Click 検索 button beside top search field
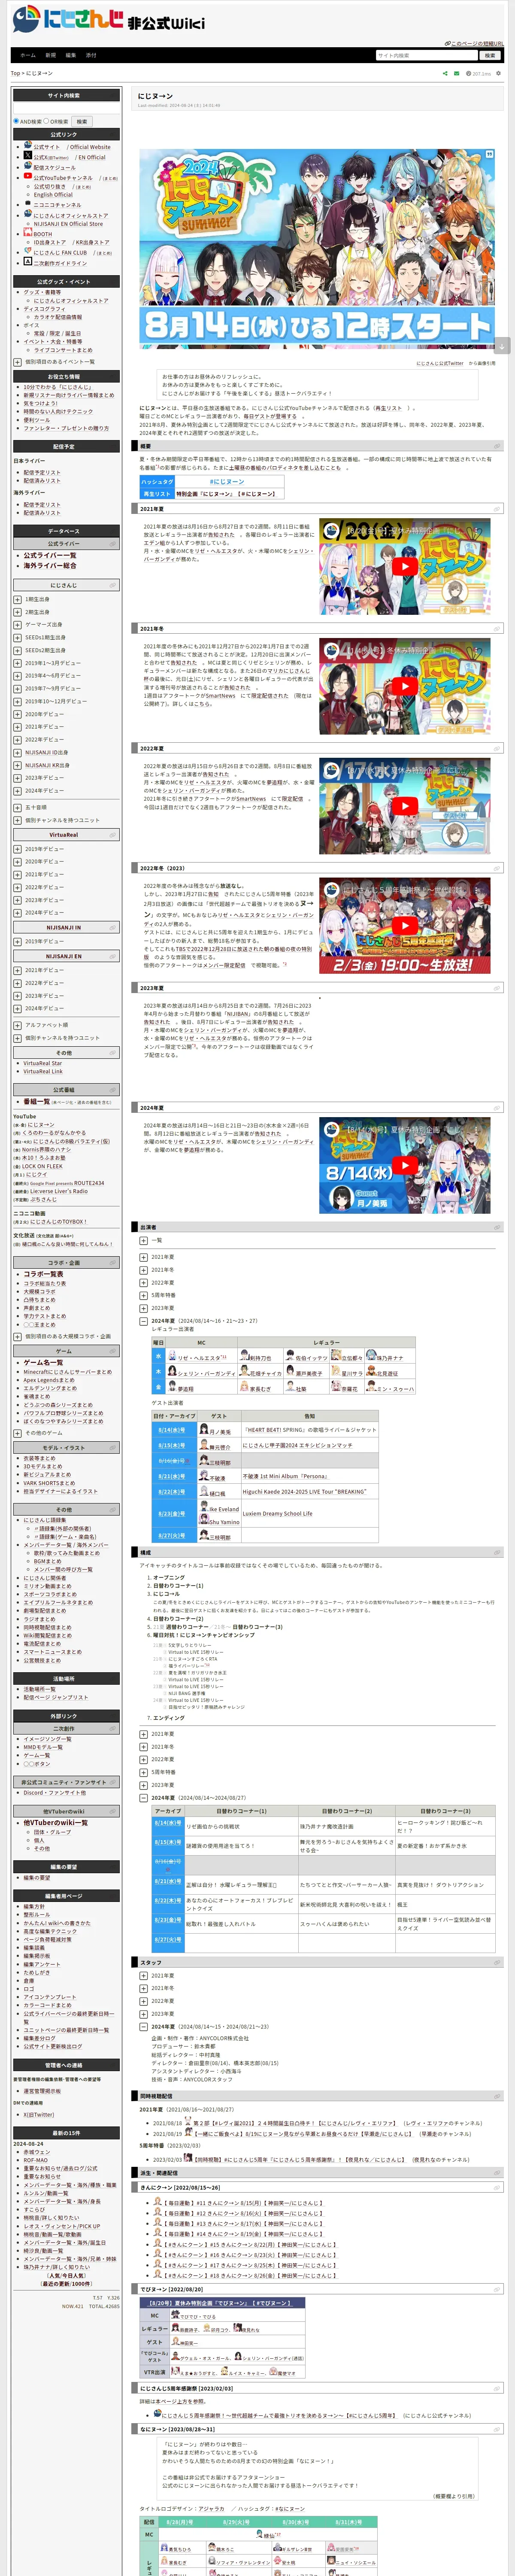The height and width of the screenshot is (2576, 515). coord(490,55)
